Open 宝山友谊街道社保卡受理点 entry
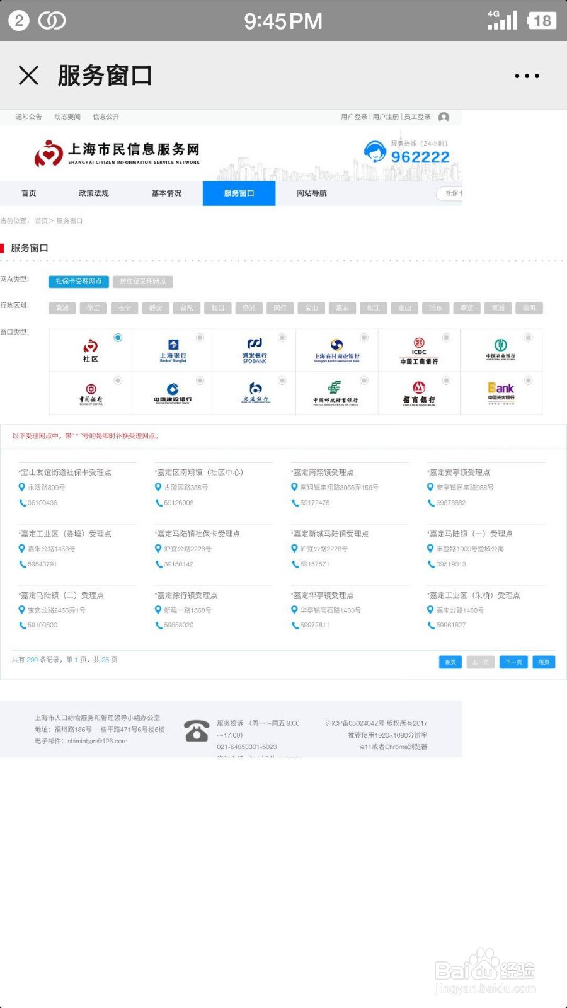The height and width of the screenshot is (1008, 567). pos(65,472)
